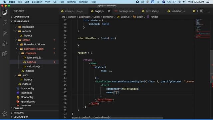Viewport: 213px width, 120px height.
Task: Click the 'export default (reduxForm({' line
Action: 91,117
